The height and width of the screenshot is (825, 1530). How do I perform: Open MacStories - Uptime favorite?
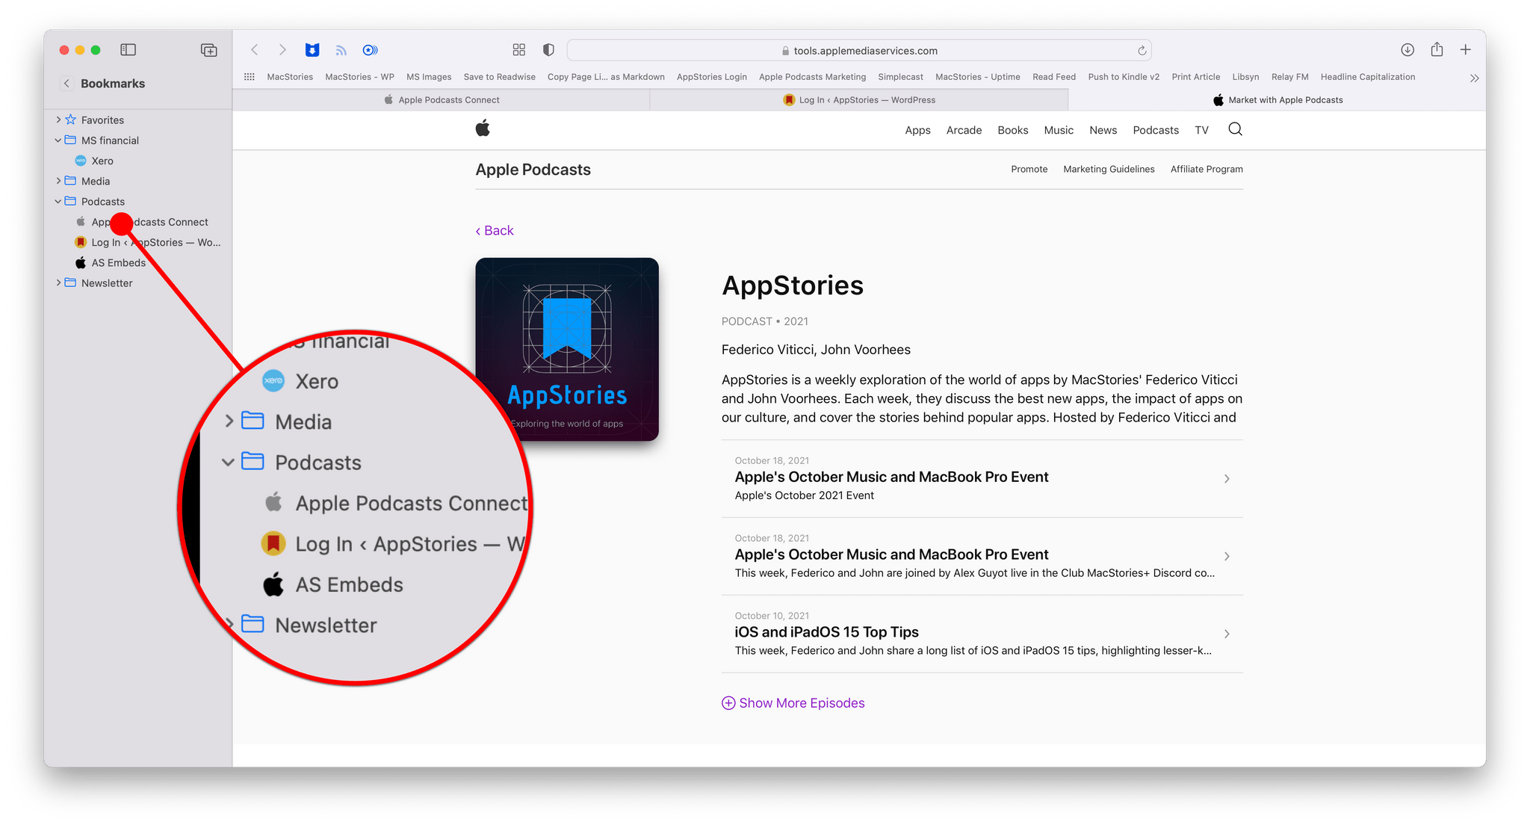tap(977, 77)
